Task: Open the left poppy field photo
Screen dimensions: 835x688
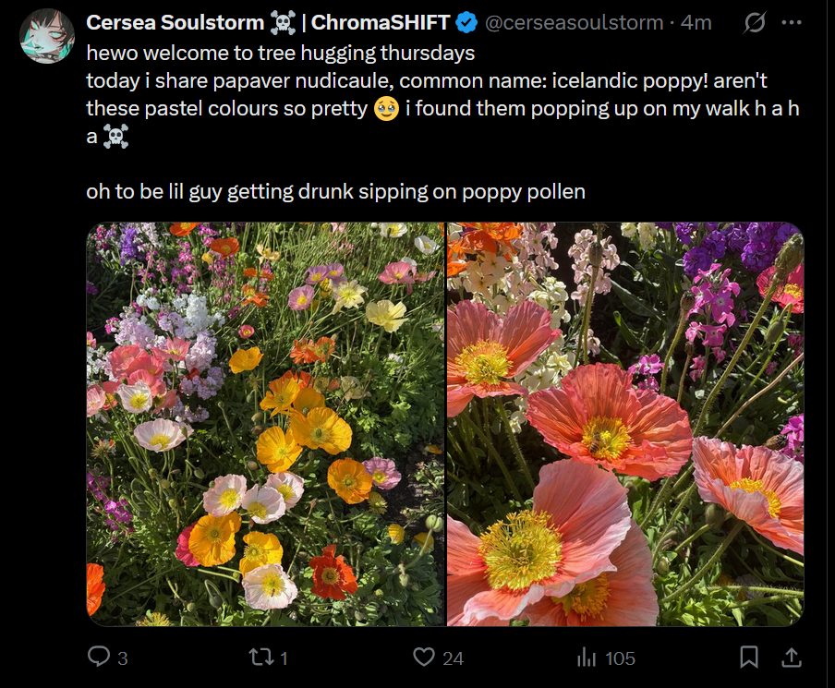Action: coord(265,424)
